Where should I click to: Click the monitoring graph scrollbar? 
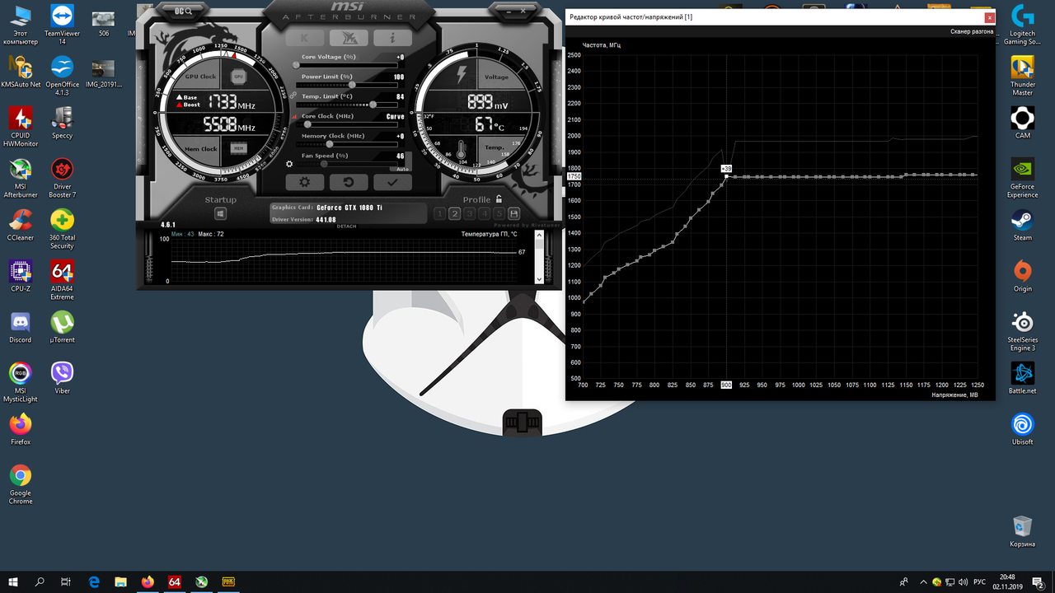pyautogui.click(x=540, y=258)
